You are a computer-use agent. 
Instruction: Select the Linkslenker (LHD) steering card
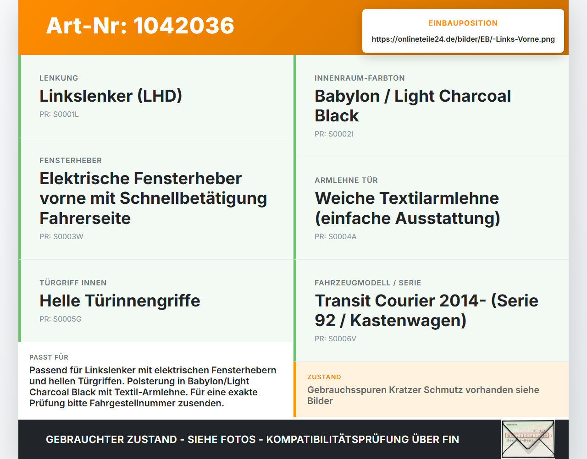[156, 96]
